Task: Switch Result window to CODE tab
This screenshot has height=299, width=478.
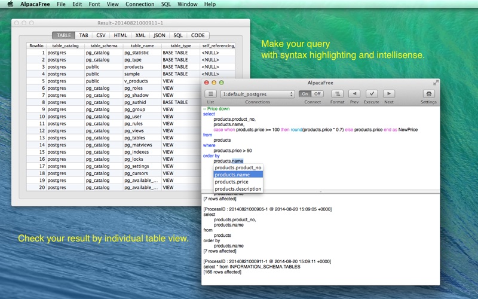Action: (198, 35)
